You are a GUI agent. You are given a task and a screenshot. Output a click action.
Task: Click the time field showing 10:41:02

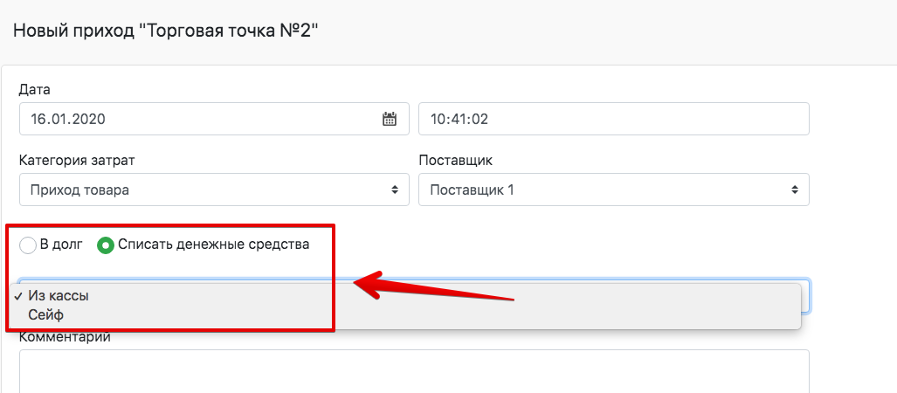pos(613,120)
